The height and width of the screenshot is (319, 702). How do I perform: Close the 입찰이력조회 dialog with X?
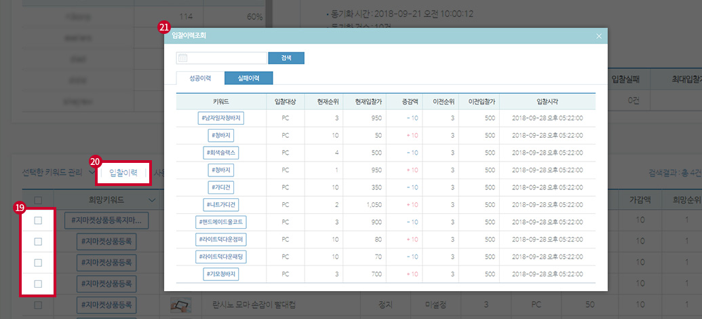tap(599, 36)
